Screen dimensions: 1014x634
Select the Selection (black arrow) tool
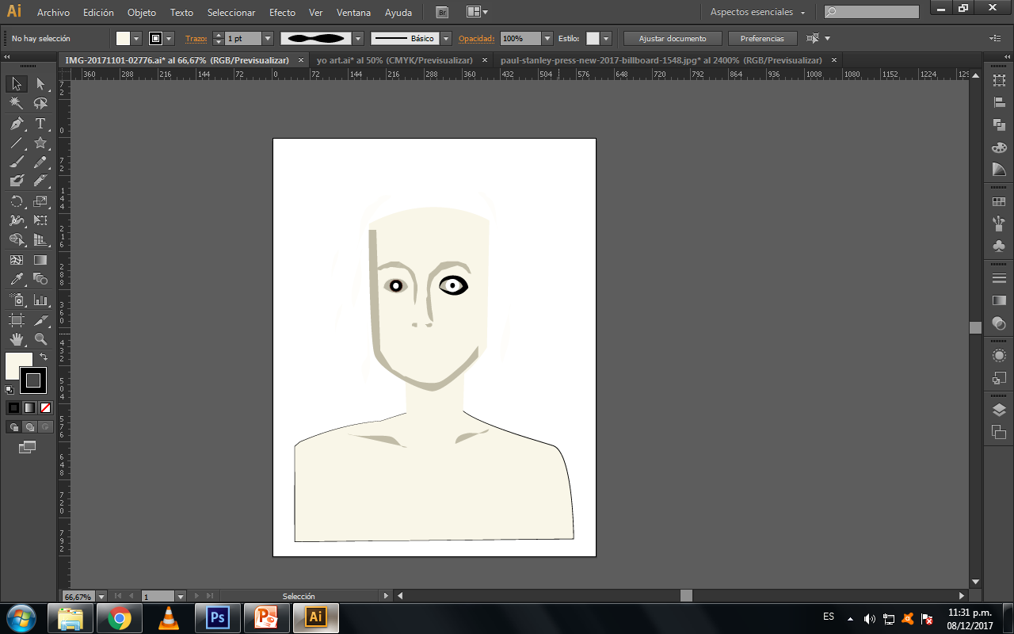click(x=16, y=84)
